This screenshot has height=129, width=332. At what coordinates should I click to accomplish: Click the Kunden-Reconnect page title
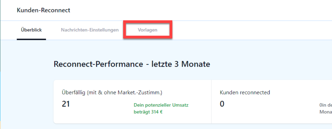point(43,10)
